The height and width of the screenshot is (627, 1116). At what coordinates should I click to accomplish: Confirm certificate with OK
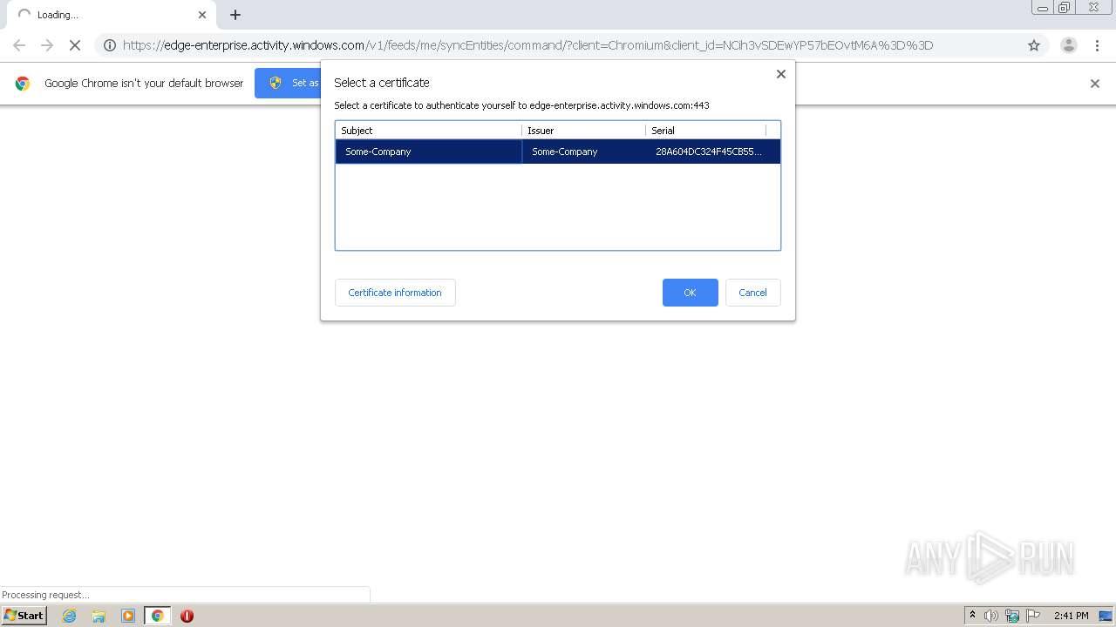[x=690, y=293]
